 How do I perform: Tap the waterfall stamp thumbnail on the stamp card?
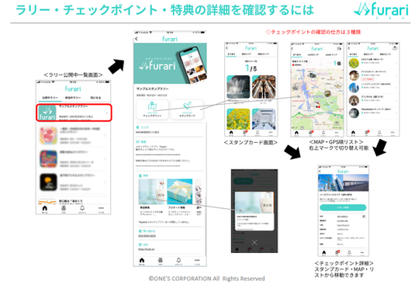coord(238,87)
